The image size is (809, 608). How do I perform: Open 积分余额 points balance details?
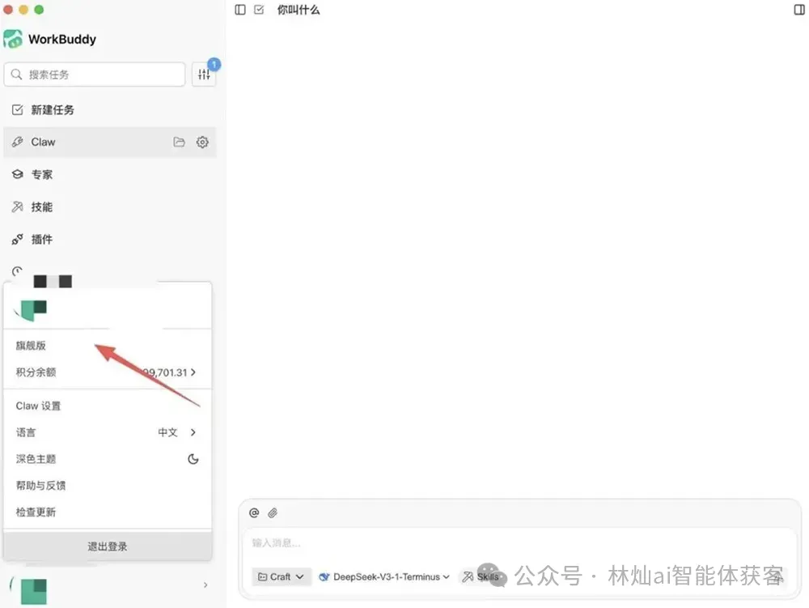[x=108, y=372]
